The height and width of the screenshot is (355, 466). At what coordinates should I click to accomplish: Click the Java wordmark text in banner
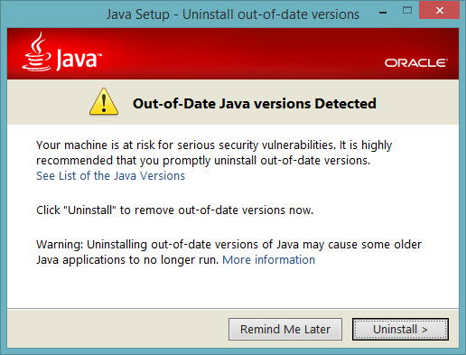pos(79,59)
